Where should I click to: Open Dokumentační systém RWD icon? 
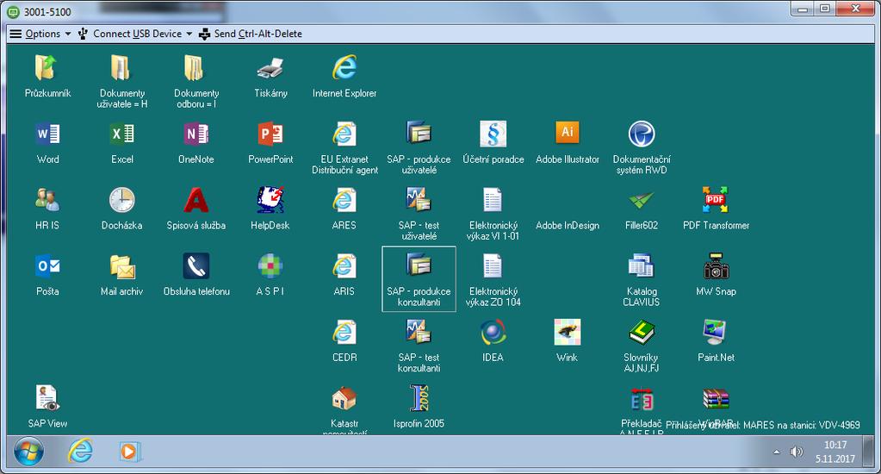pyautogui.click(x=641, y=134)
